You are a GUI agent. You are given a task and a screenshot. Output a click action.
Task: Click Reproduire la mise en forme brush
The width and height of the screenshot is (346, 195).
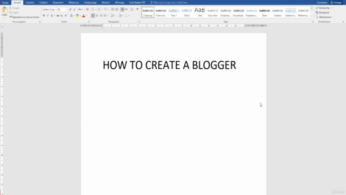tap(10, 17)
